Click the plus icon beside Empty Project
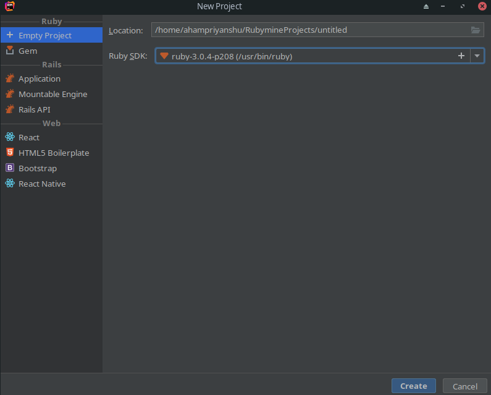The image size is (491, 395). pos(10,35)
